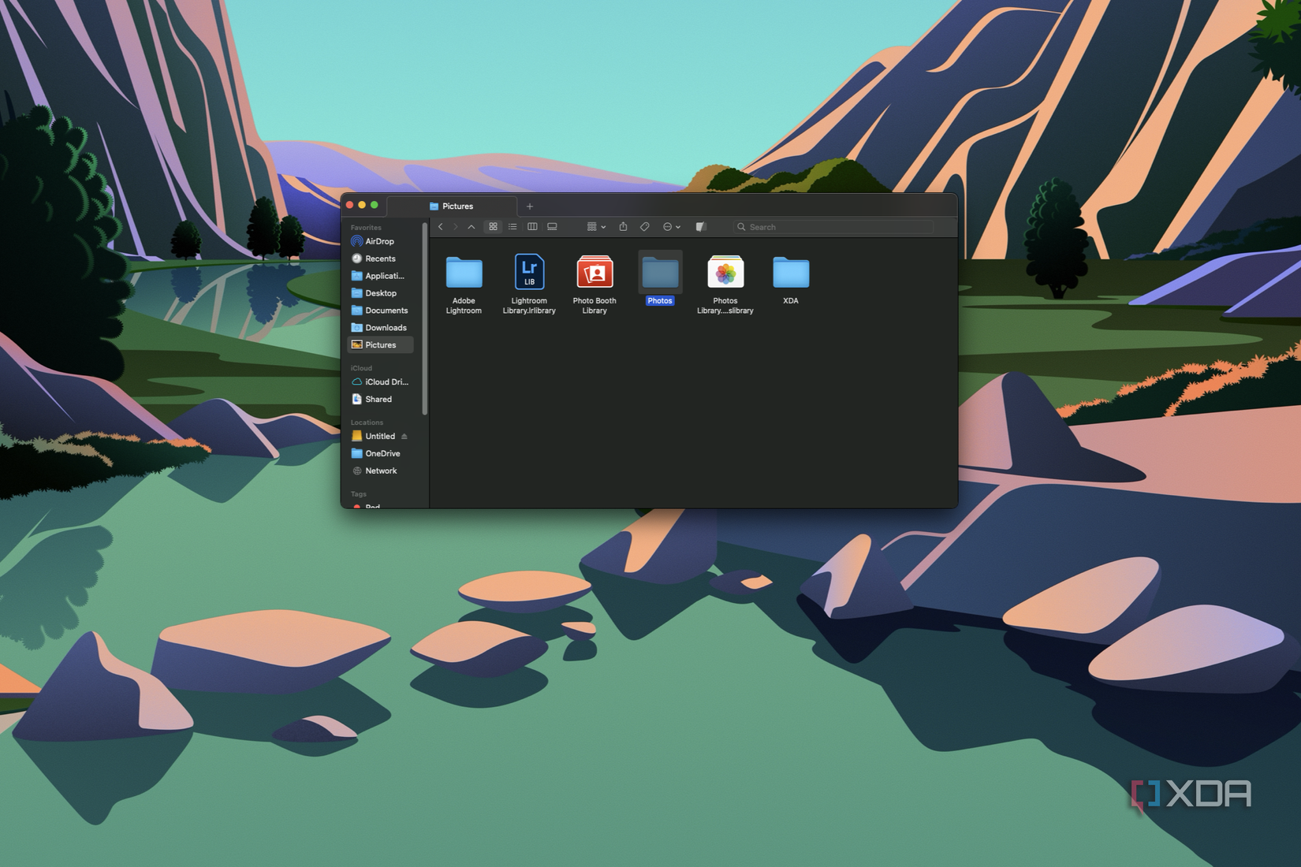Open AirDrop from the sidebar
This screenshot has width=1301, height=867.
pyautogui.click(x=378, y=241)
